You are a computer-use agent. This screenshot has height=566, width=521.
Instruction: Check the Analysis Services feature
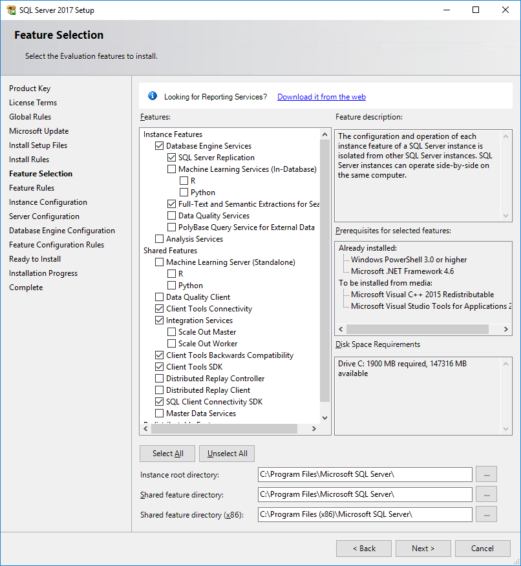(x=159, y=238)
